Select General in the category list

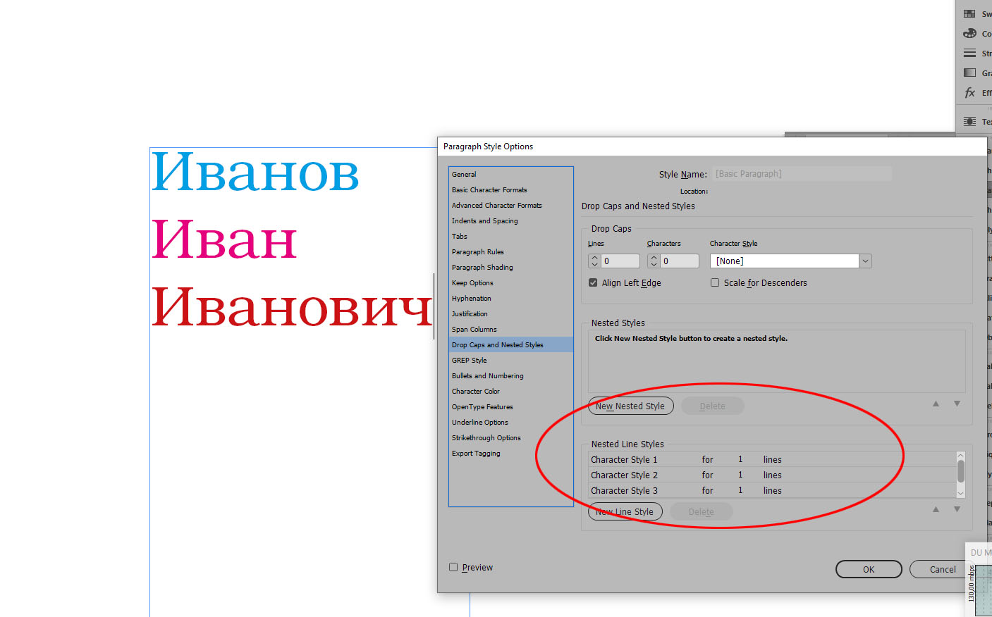coord(510,174)
